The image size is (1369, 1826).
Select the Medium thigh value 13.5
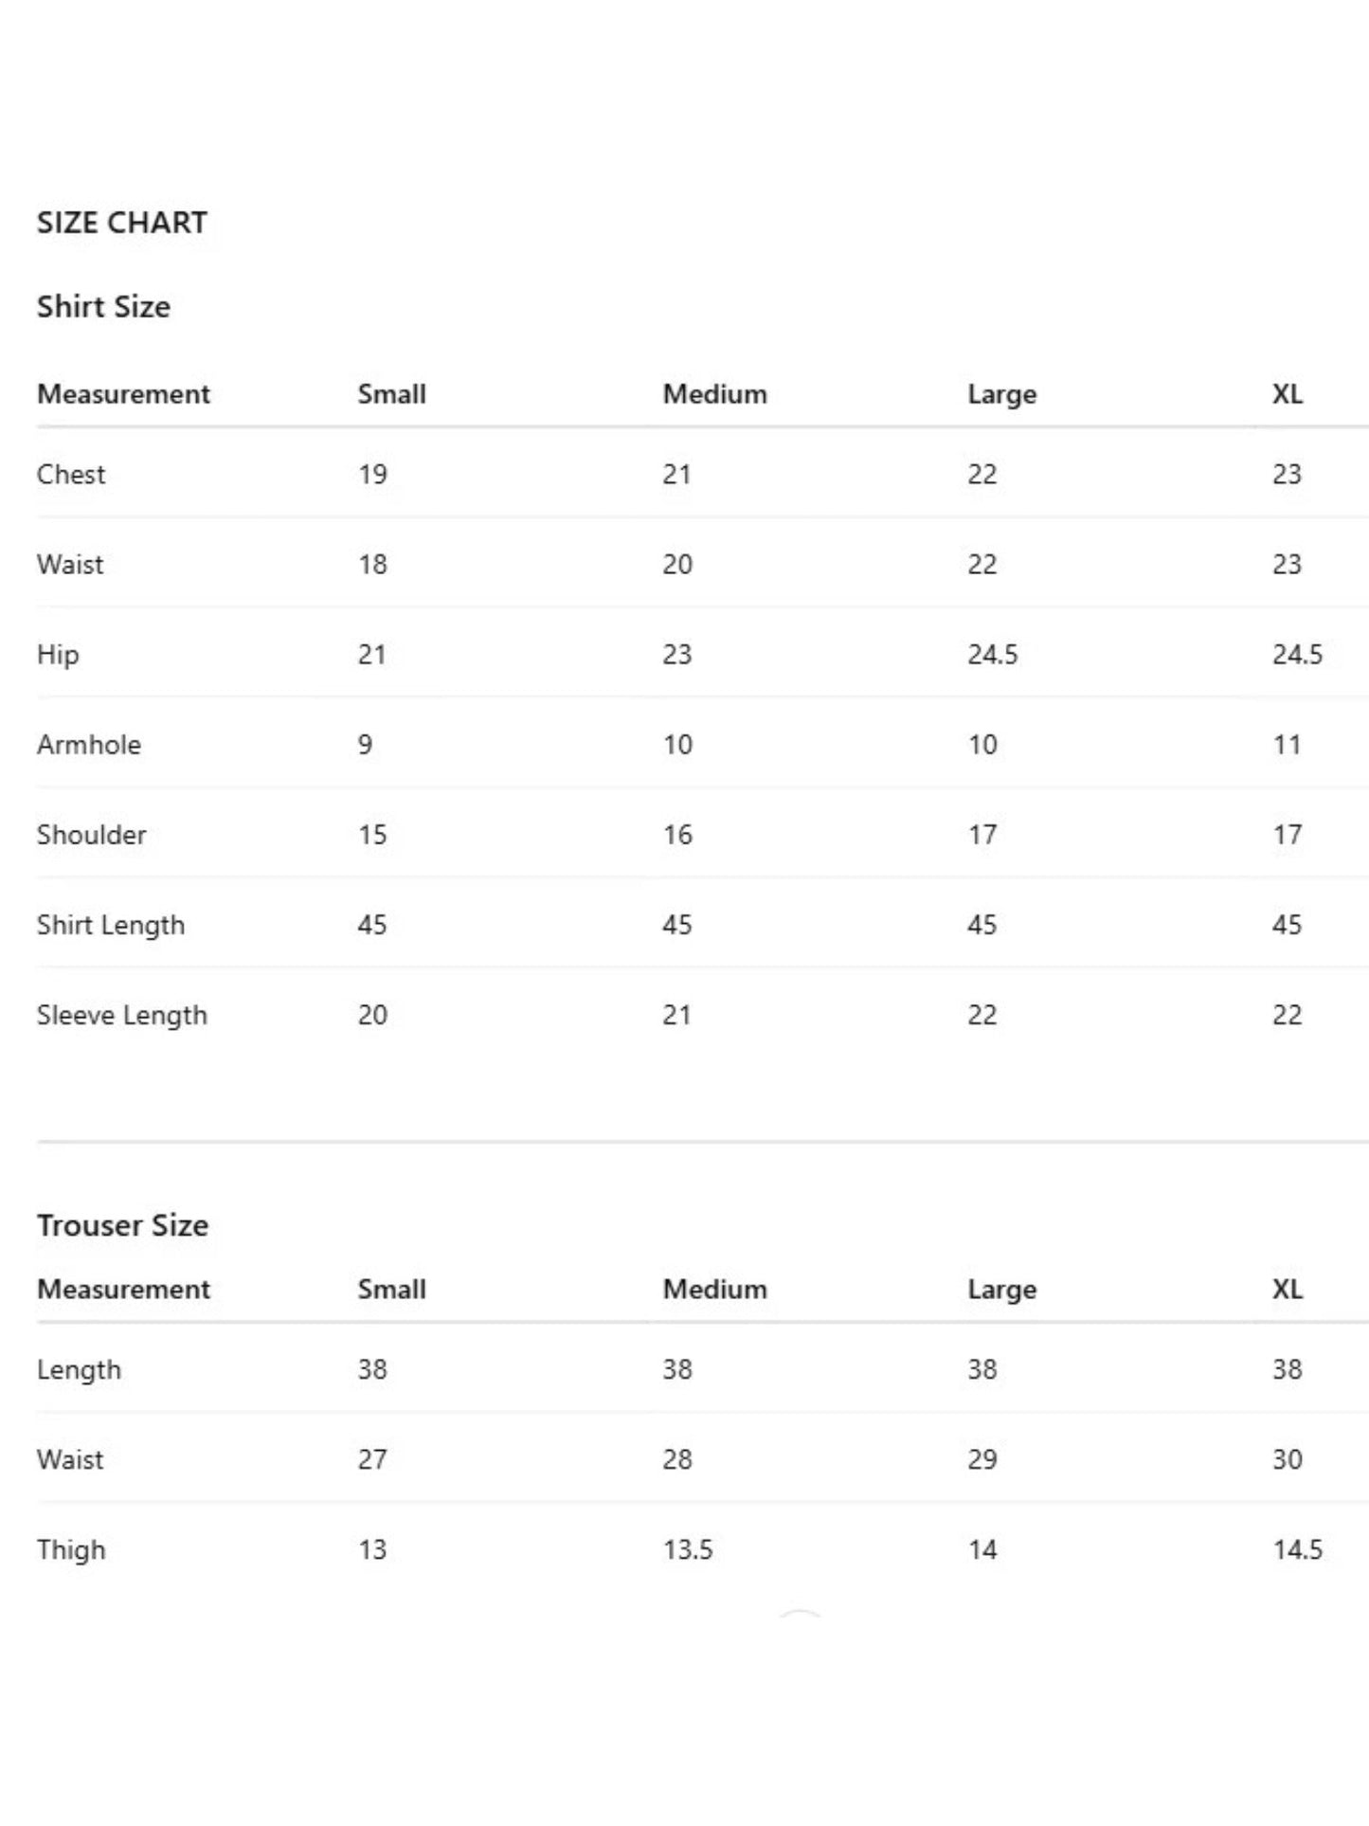pyautogui.click(x=687, y=1549)
